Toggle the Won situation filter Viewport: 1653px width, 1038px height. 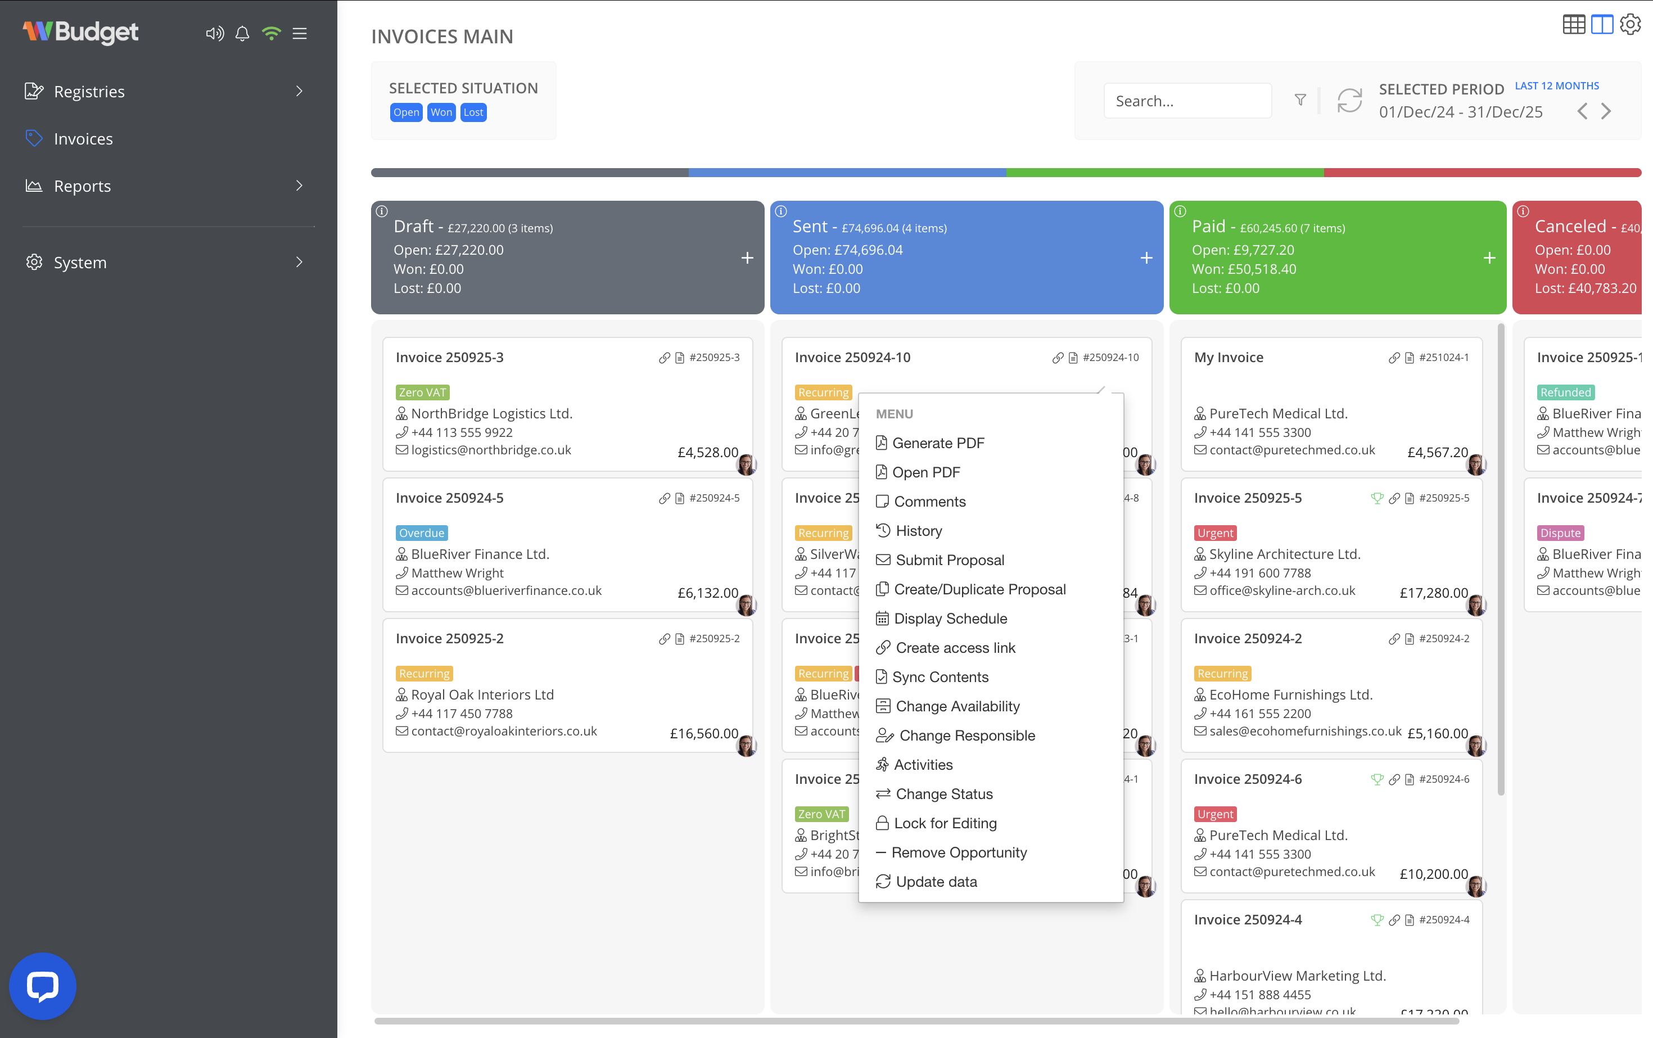tap(441, 112)
